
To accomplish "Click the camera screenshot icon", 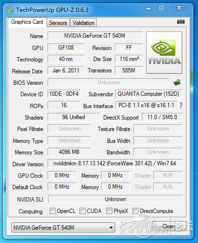I will click(x=181, y=22).
